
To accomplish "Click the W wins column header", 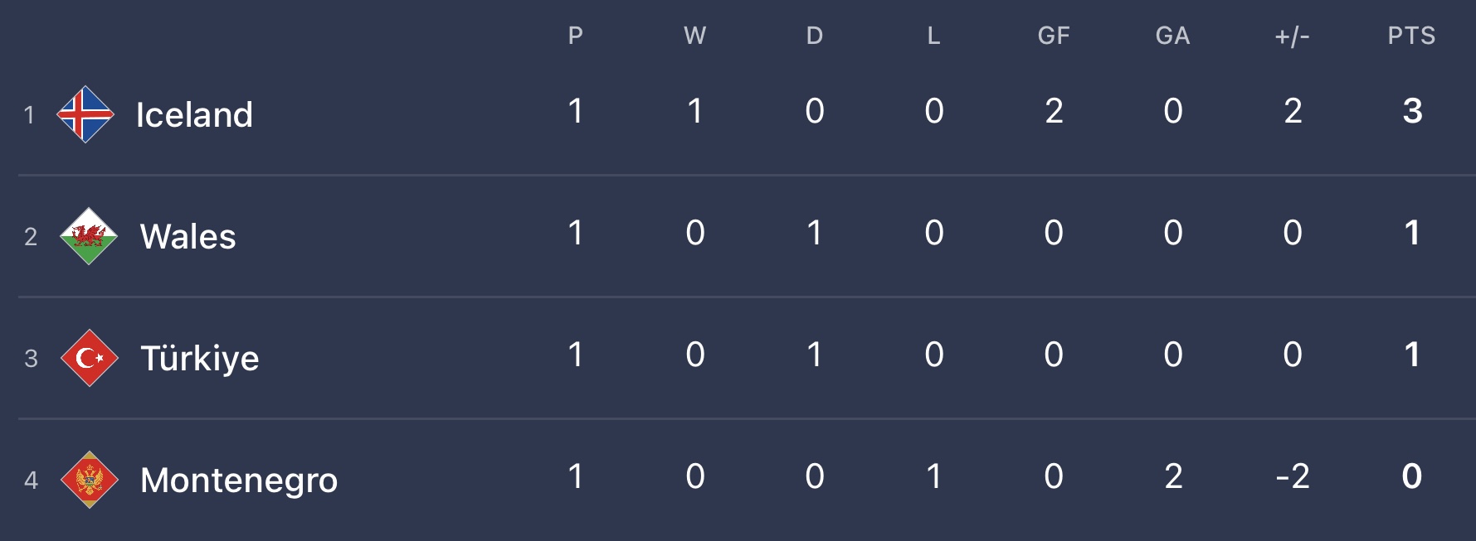I will [695, 36].
